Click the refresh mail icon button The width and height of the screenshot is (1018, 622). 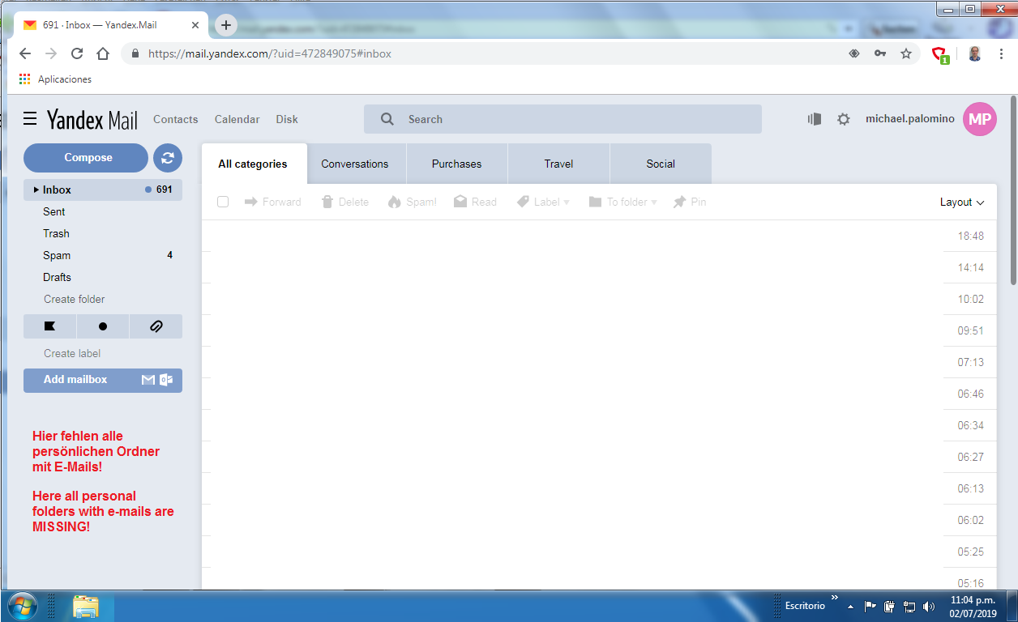(168, 158)
